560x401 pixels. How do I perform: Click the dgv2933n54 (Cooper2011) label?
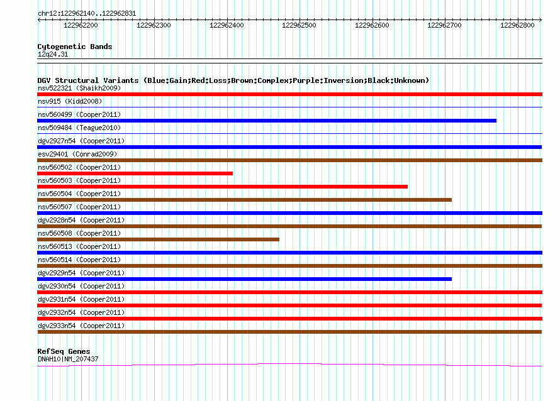[x=81, y=326]
